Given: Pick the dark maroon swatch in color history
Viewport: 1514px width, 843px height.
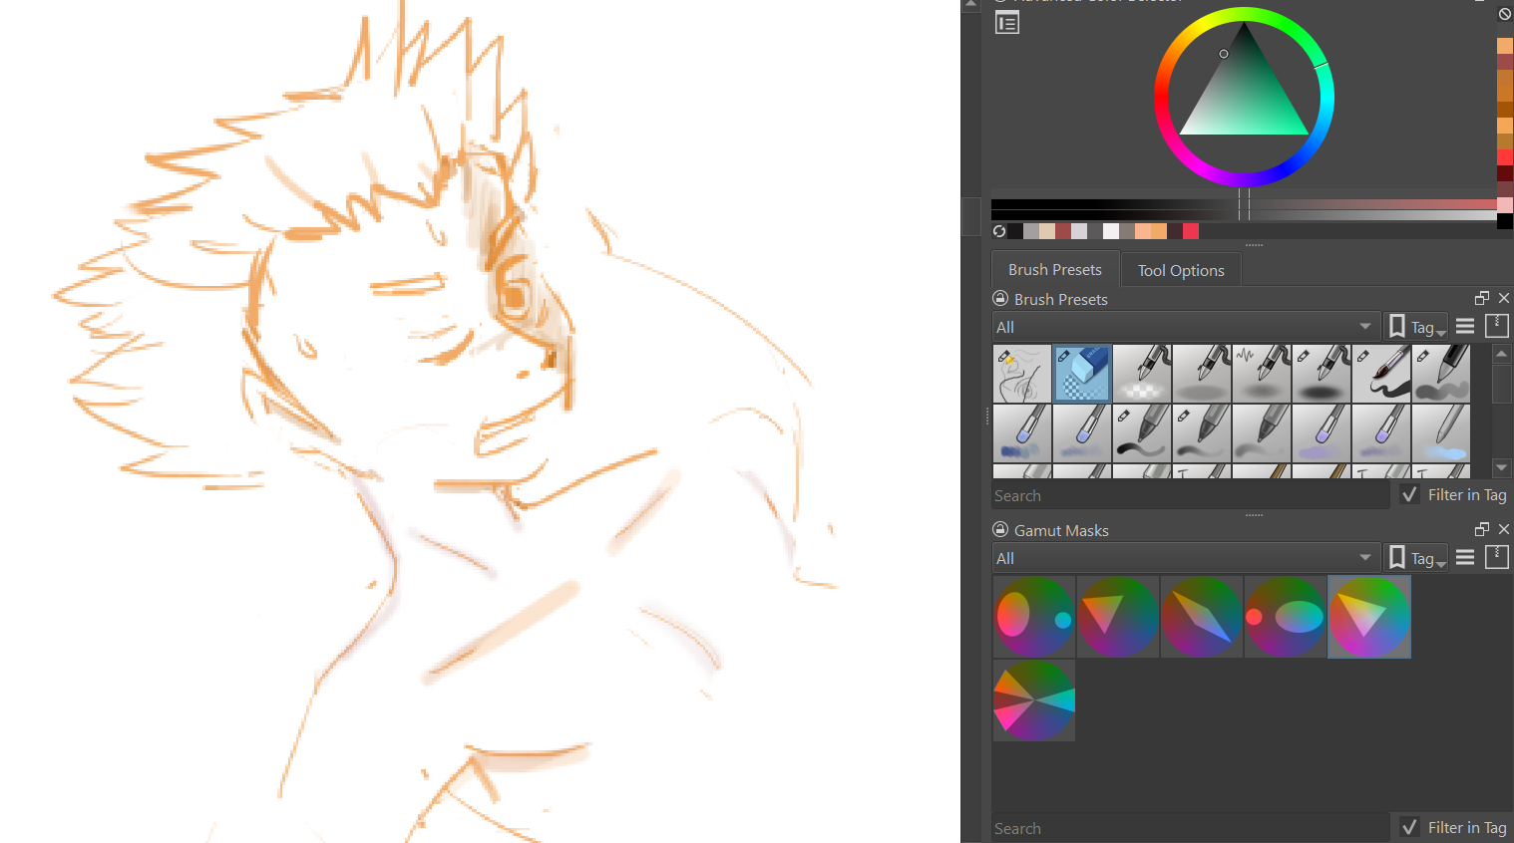Looking at the screenshot, I should coord(1505,173).
